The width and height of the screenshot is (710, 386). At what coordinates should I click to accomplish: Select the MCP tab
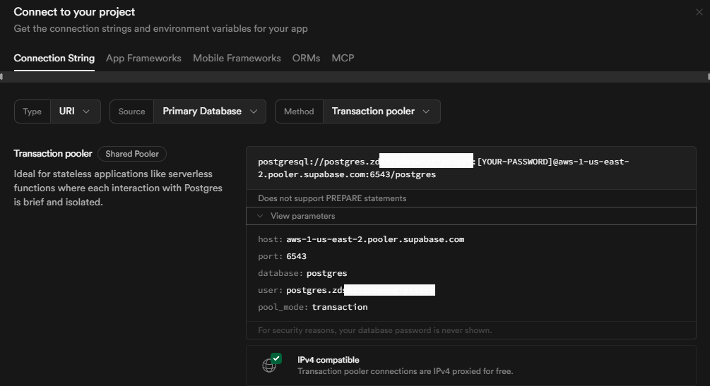(343, 59)
